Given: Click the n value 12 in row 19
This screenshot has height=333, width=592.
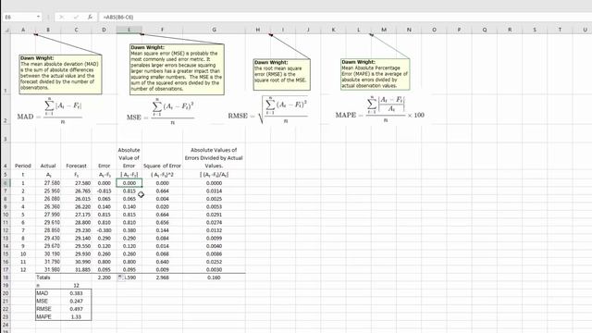Looking at the screenshot, I should coord(76,286).
